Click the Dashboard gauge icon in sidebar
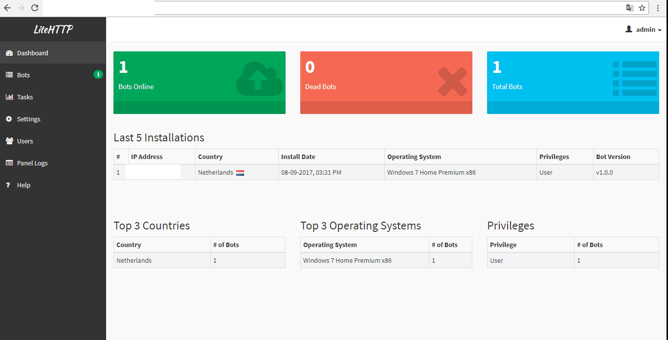 click(9, 53)
